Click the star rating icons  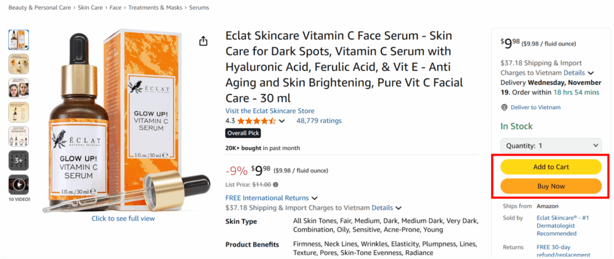coord(255,121)
